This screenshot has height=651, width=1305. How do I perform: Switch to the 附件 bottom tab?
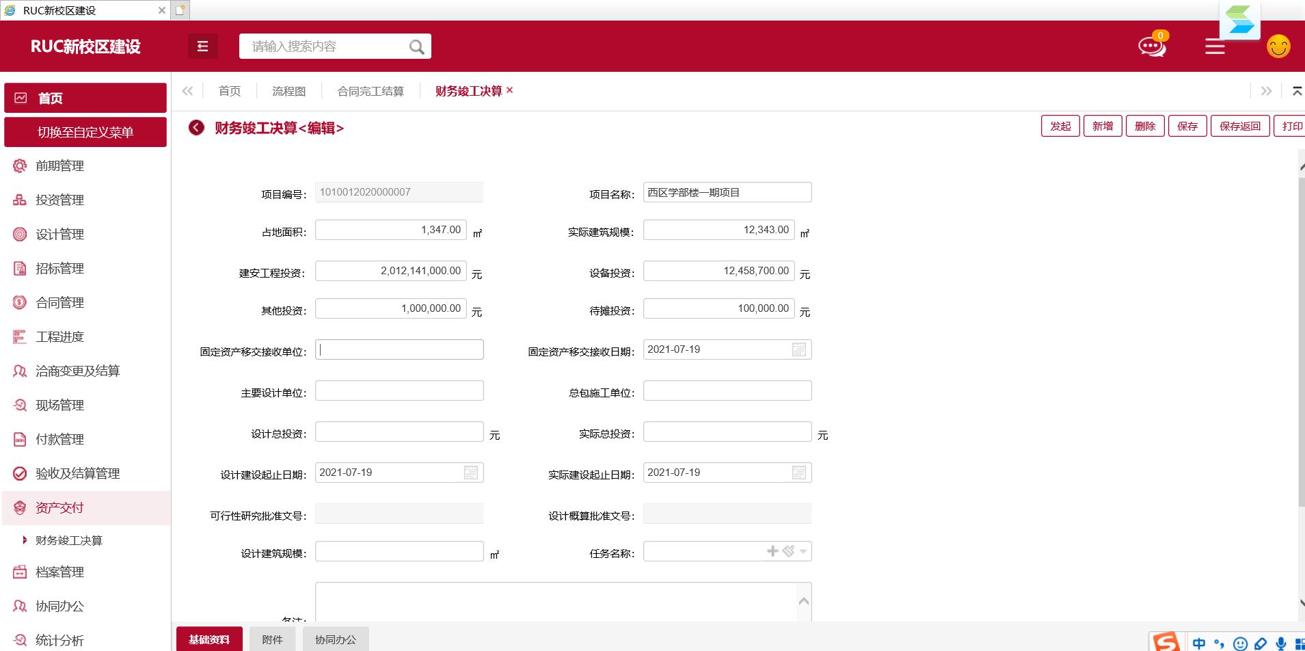[272, 639]
